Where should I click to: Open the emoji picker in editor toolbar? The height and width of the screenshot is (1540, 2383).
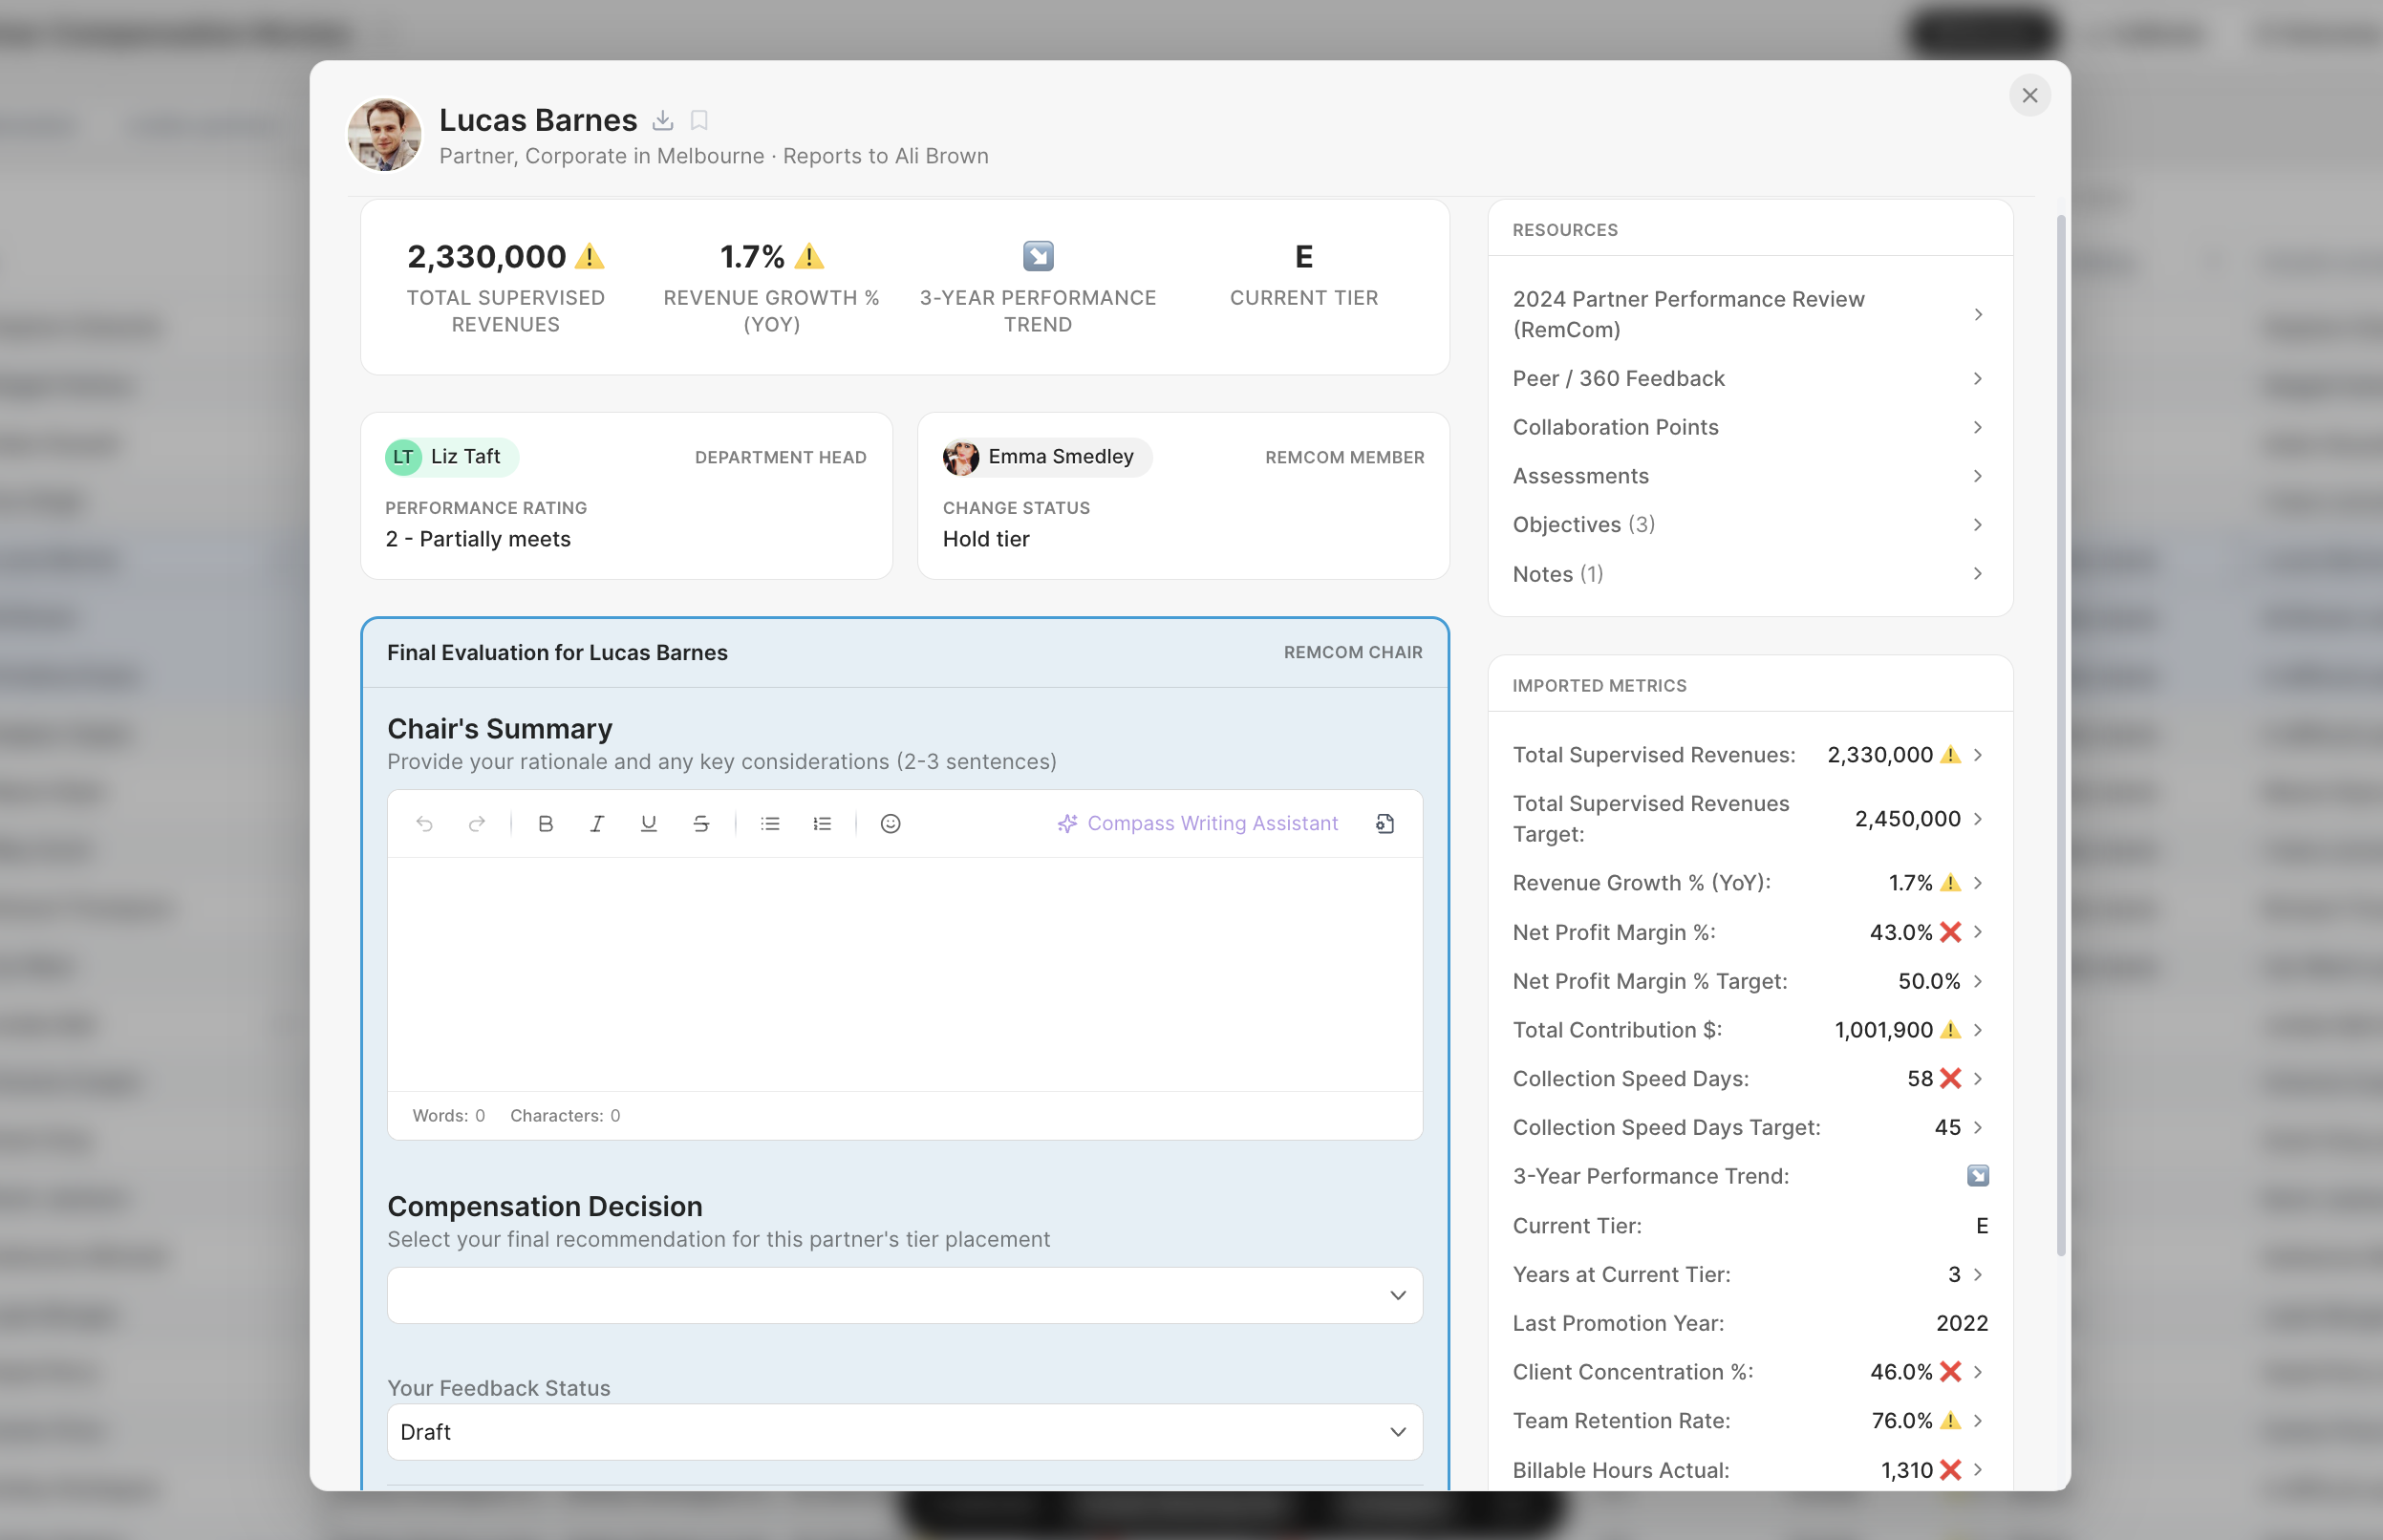890,823
